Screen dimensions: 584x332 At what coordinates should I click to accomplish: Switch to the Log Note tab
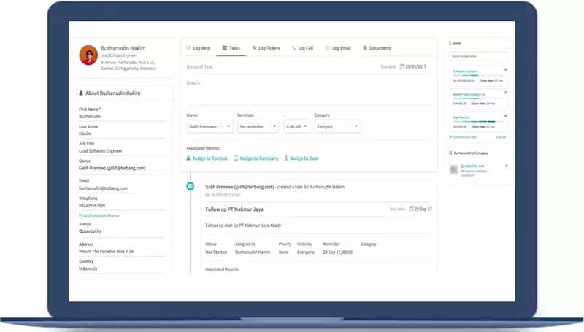(199, 48)
